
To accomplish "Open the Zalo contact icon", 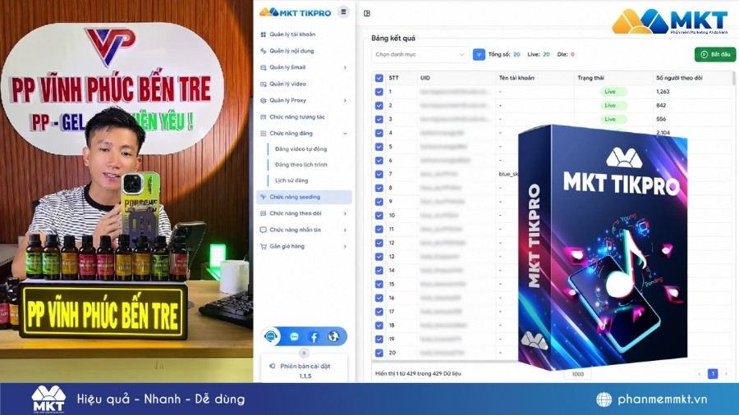I will click(x=294, y=336).
